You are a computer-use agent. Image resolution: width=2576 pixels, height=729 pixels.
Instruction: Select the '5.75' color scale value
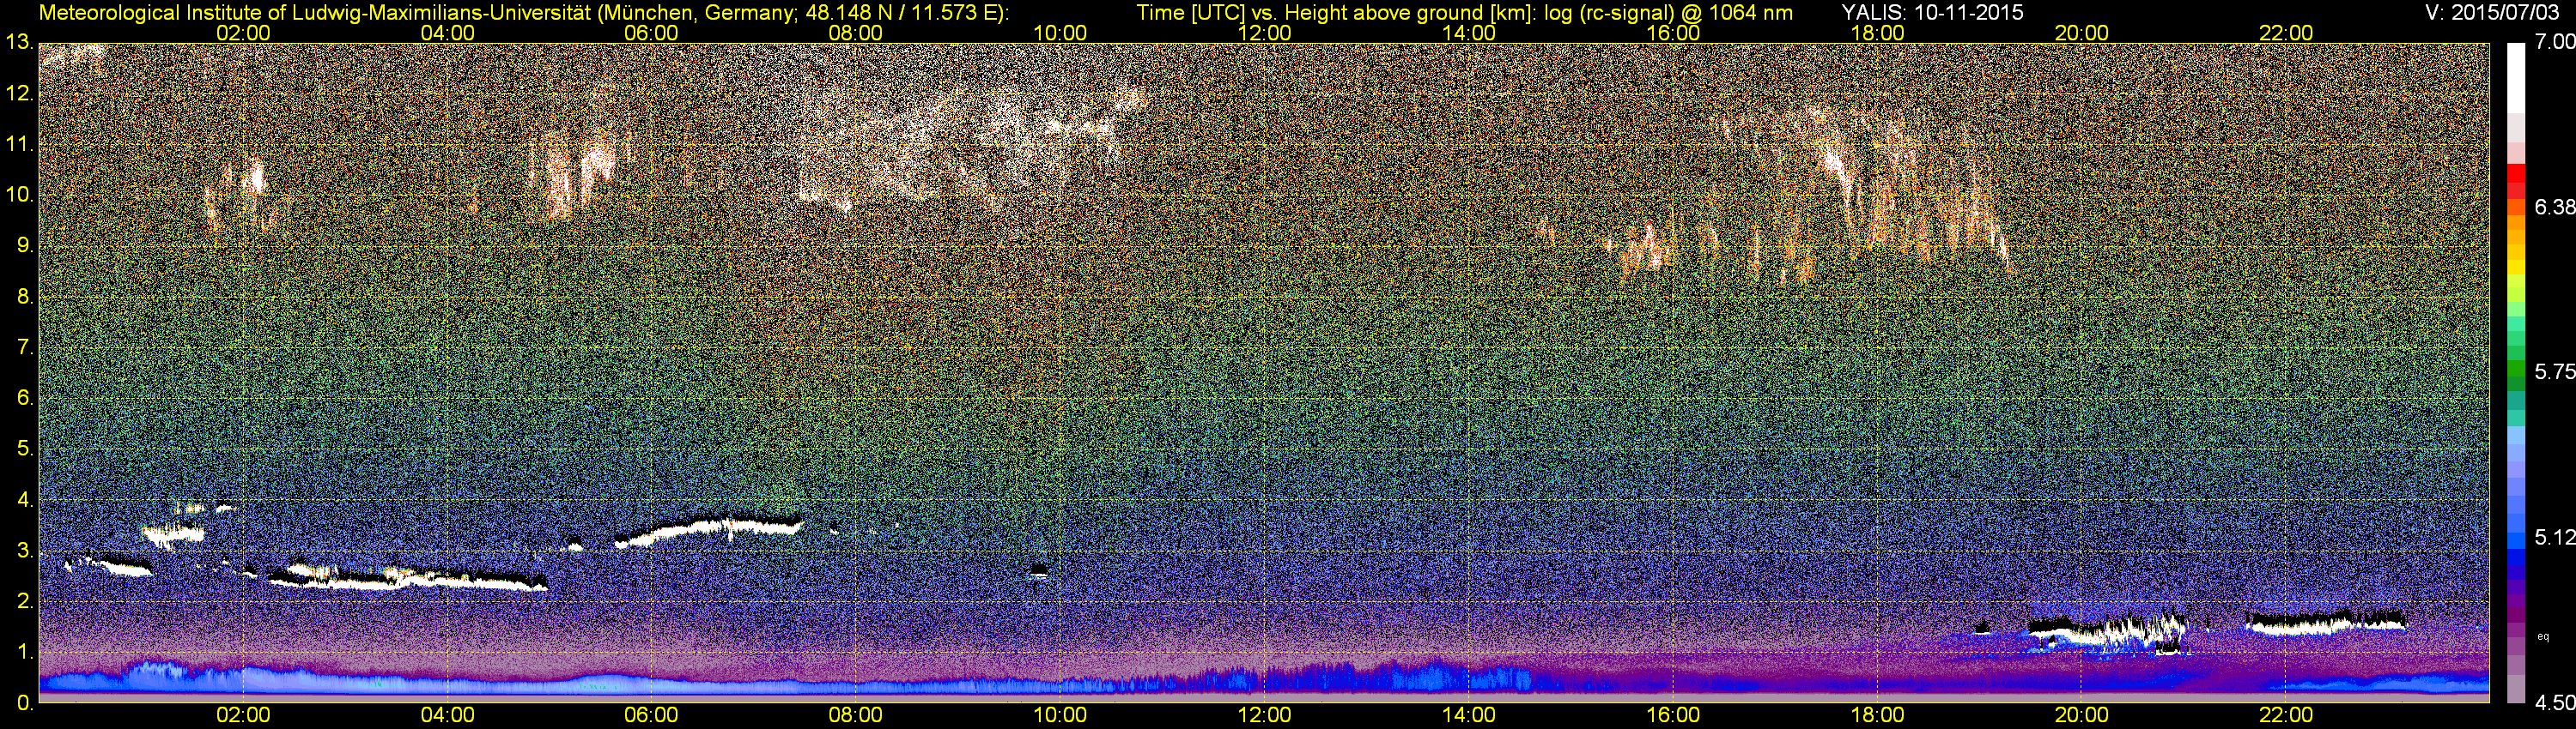[2555, 372]
